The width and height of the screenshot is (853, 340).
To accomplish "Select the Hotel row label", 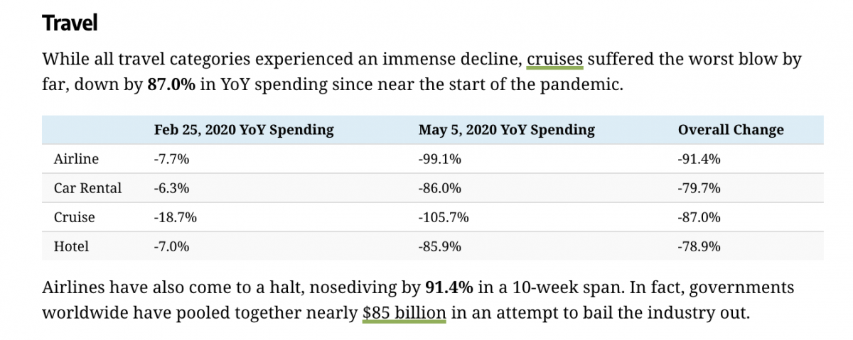I will (x=71, y=247).
